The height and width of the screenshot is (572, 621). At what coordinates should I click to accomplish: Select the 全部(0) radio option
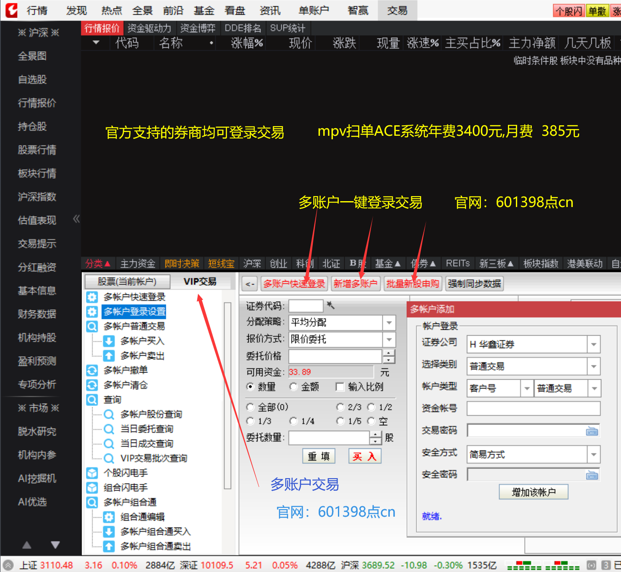click(250, 407)
